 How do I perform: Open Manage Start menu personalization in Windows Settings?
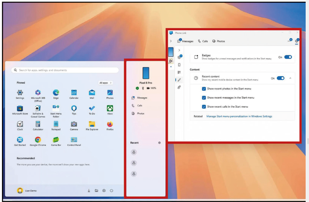coord(239,116)
